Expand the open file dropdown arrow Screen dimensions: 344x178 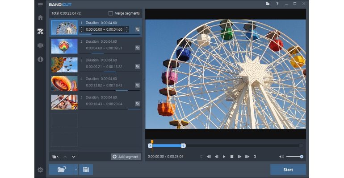pos(76,170)
